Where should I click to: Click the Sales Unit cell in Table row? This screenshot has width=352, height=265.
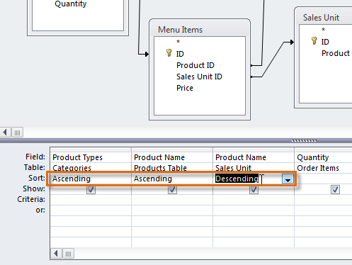pyautogui.click(x=254, y=168)
